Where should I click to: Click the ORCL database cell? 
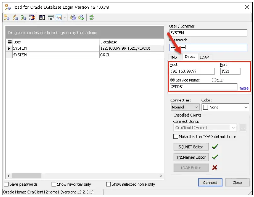pyautogui.click(x=132, y=55)
